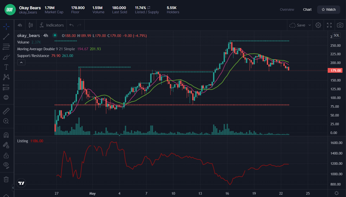This screenshot has height=197, width=346.
Task: Click the 1.79M Market Cap value
Action: pyautogui.click(x=50, y=8)
